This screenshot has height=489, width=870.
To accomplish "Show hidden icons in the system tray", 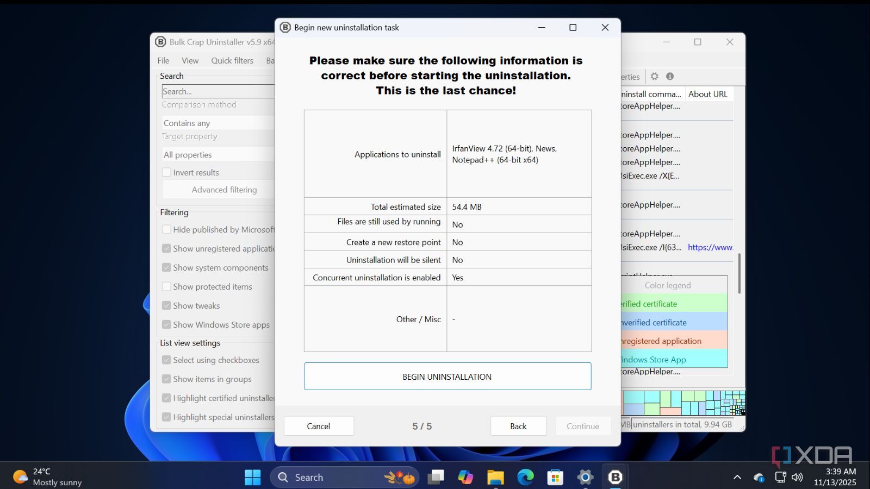I will click(737, 477).
